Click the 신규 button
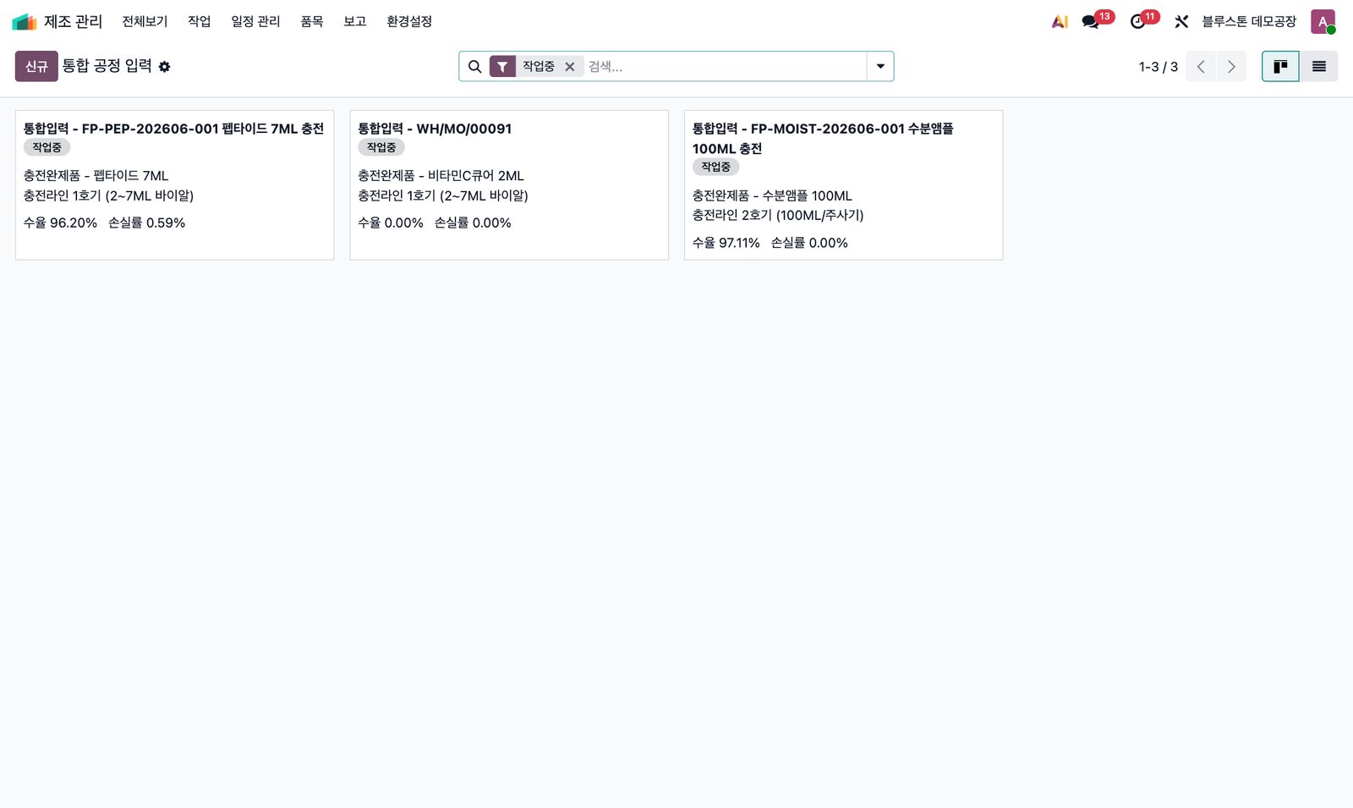 click(x=36, y=66)
